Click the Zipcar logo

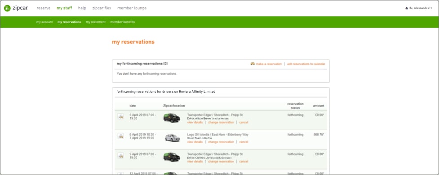coord(16,8)
